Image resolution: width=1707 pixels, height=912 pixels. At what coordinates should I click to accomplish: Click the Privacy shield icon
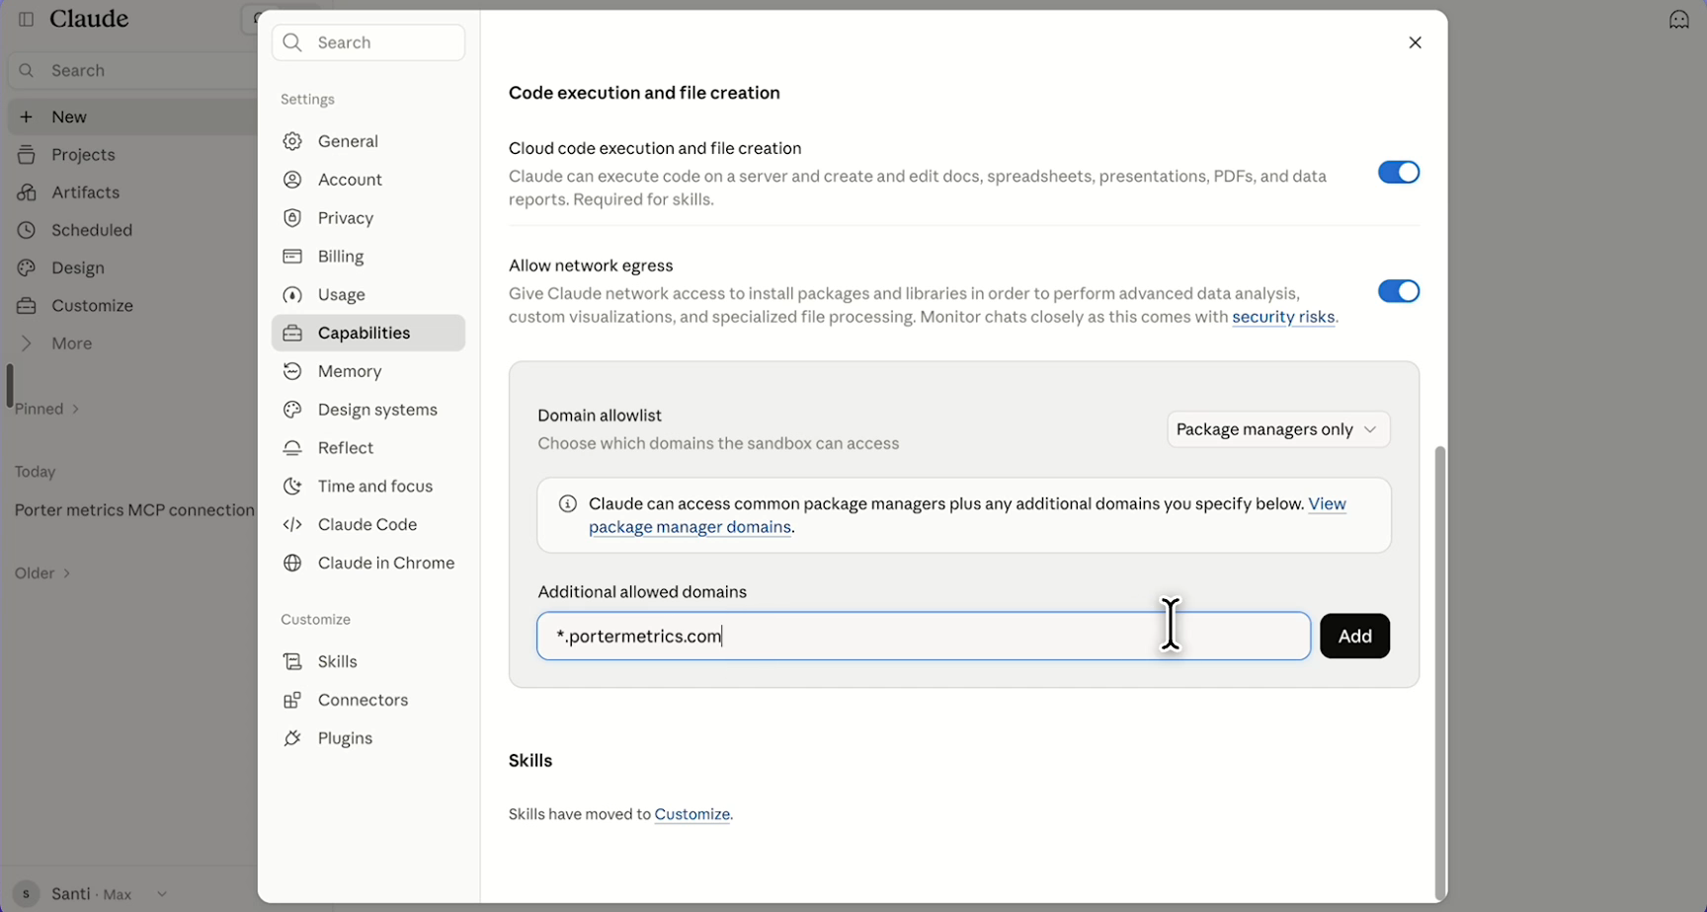click(x=292, y=218)
